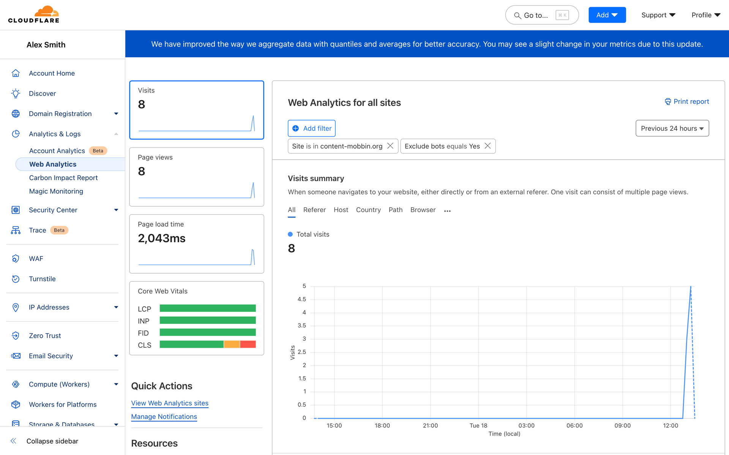
Task: Click the Turnstile icon
Action: [16, 279]
